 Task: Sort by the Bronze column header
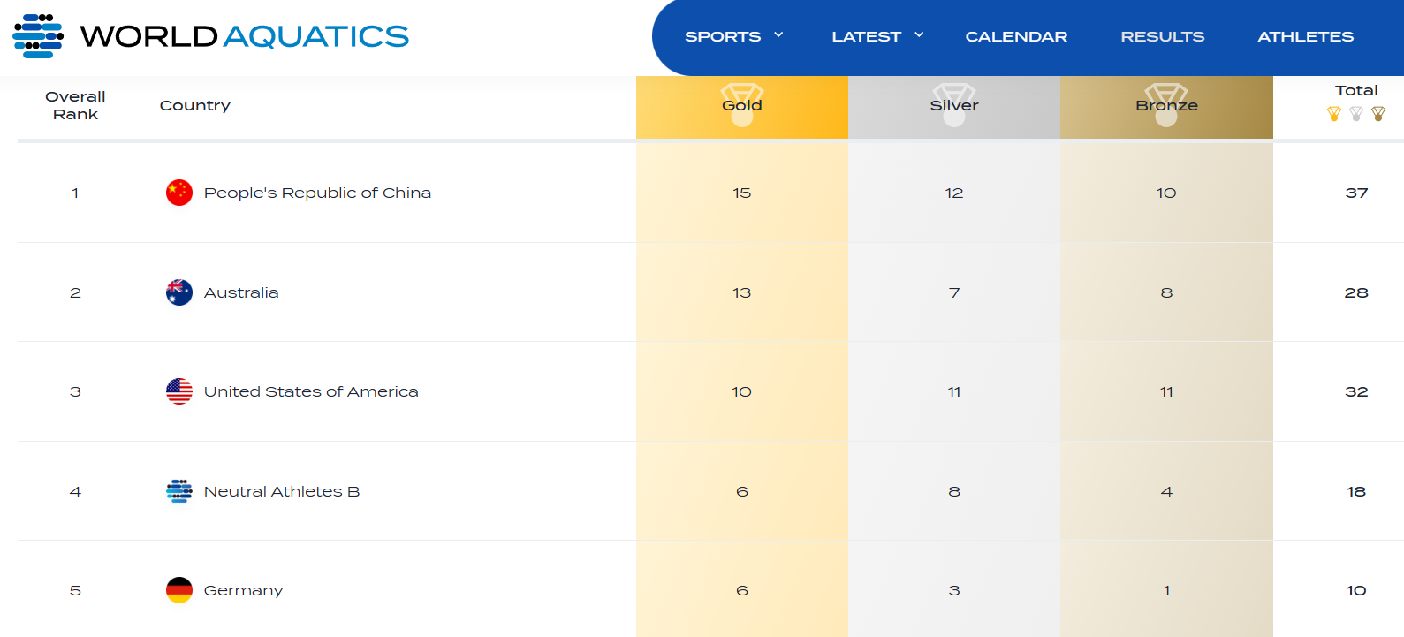[x=1166, y=105]
